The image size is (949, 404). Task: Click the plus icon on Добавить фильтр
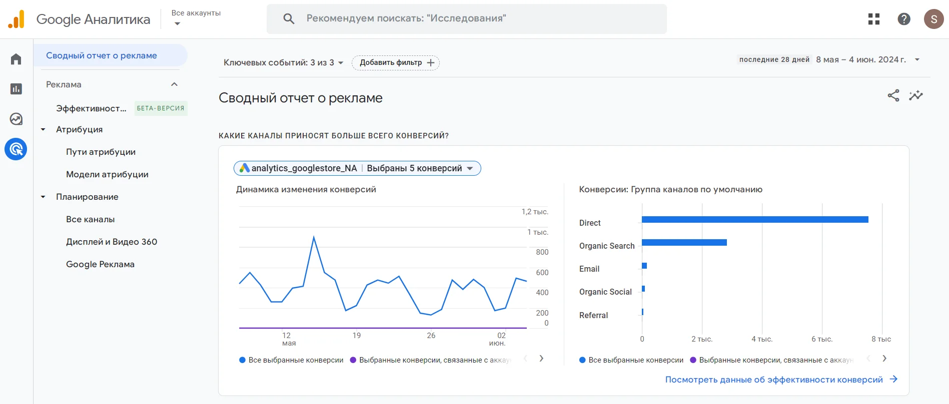coord(431,62)
